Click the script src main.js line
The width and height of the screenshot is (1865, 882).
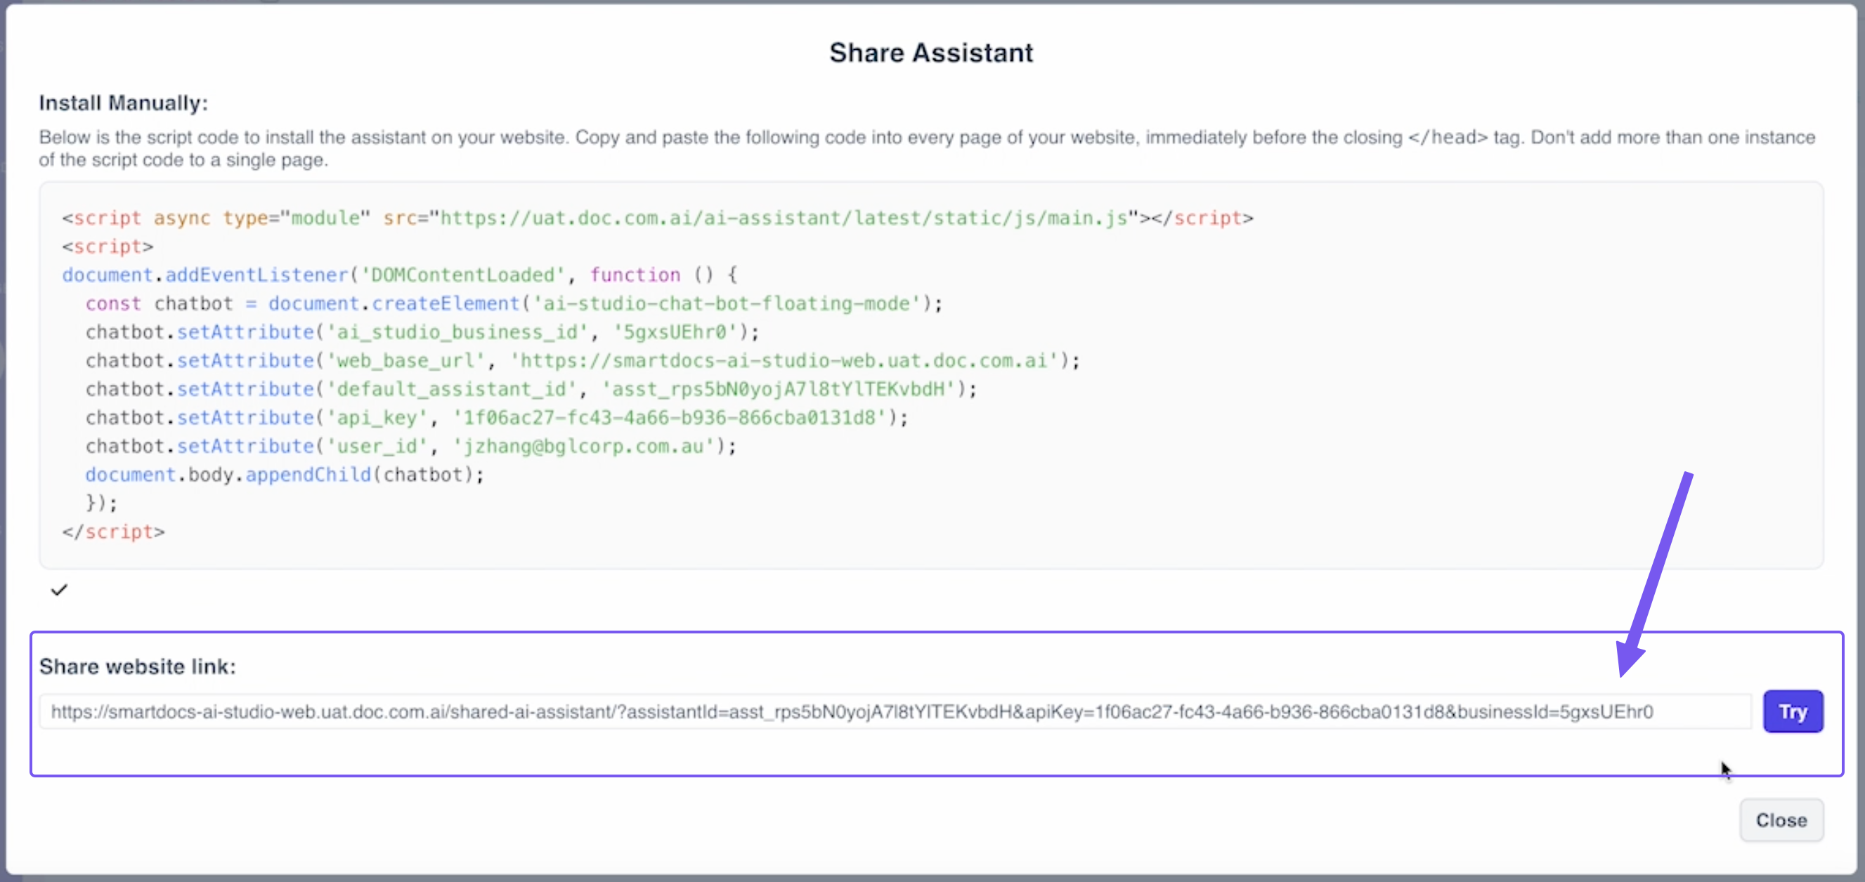(657, 218)
